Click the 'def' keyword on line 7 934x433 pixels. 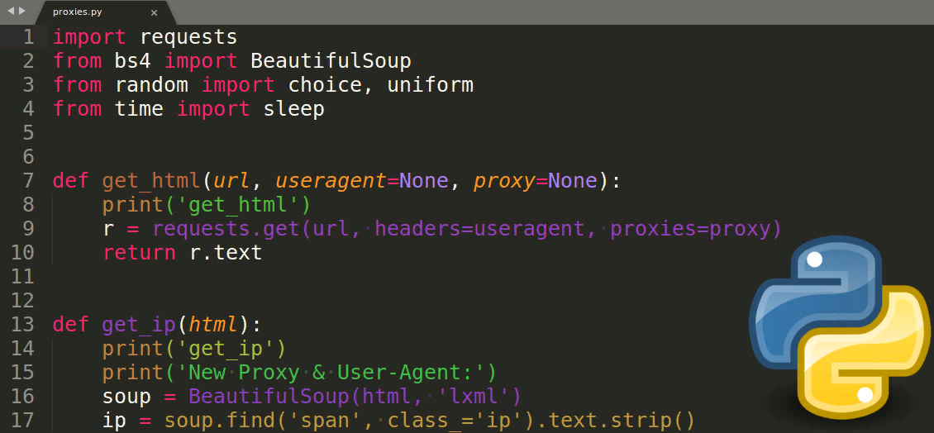click(x=71, y=181)
